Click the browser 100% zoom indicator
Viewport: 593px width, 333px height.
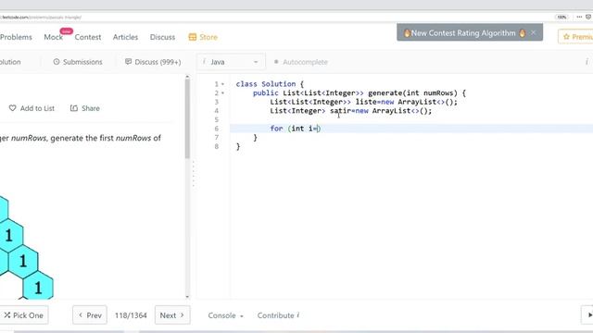562,17
